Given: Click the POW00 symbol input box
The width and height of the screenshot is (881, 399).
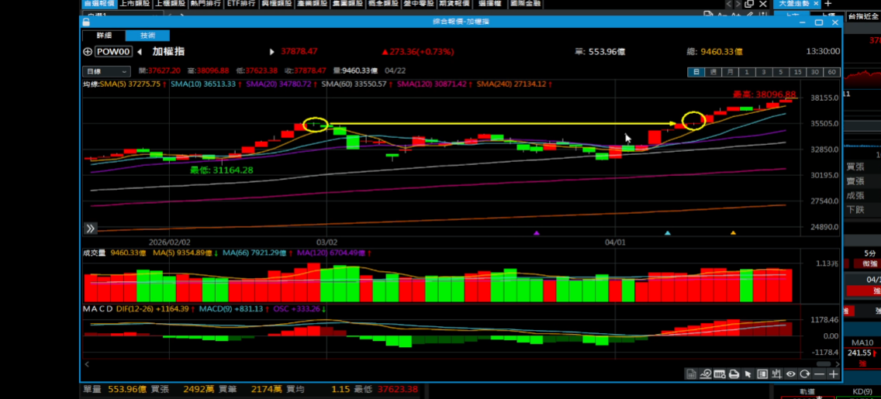Looking at the screenshot, I should (x=114, y=52).
